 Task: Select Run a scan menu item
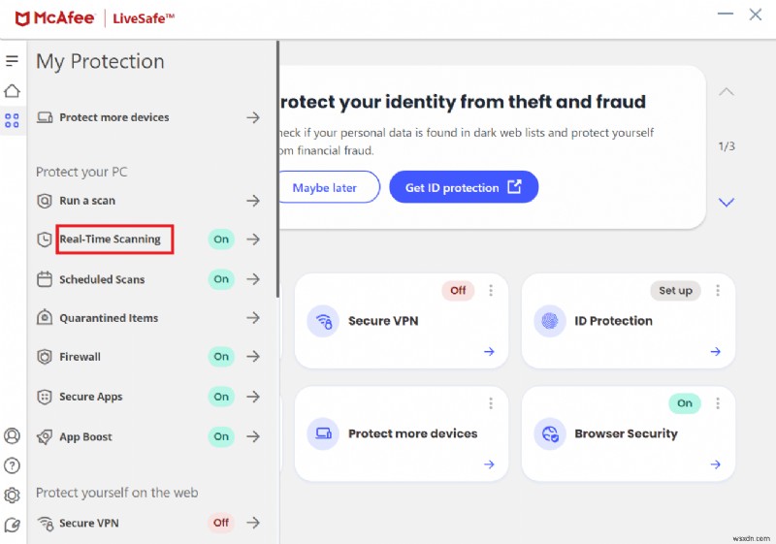[x=88, y=201]
